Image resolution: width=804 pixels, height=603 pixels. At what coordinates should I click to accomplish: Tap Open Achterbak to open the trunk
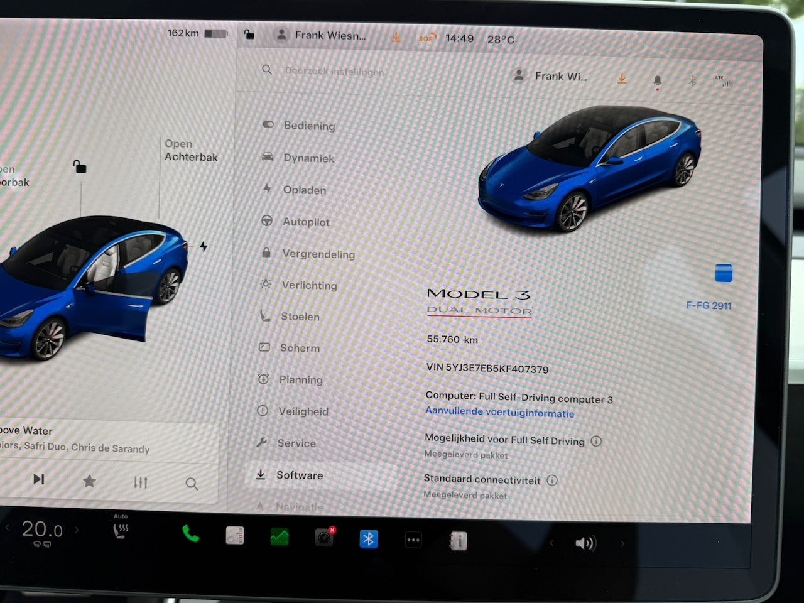(x=191, y=150)
